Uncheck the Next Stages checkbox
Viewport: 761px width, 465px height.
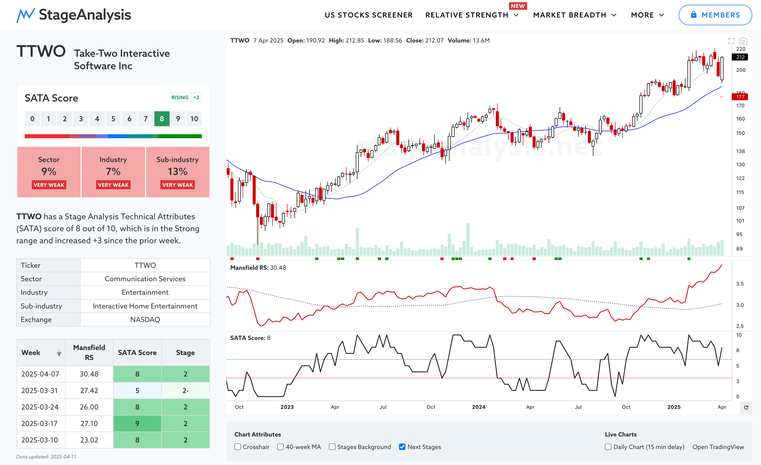coord(402,447)
